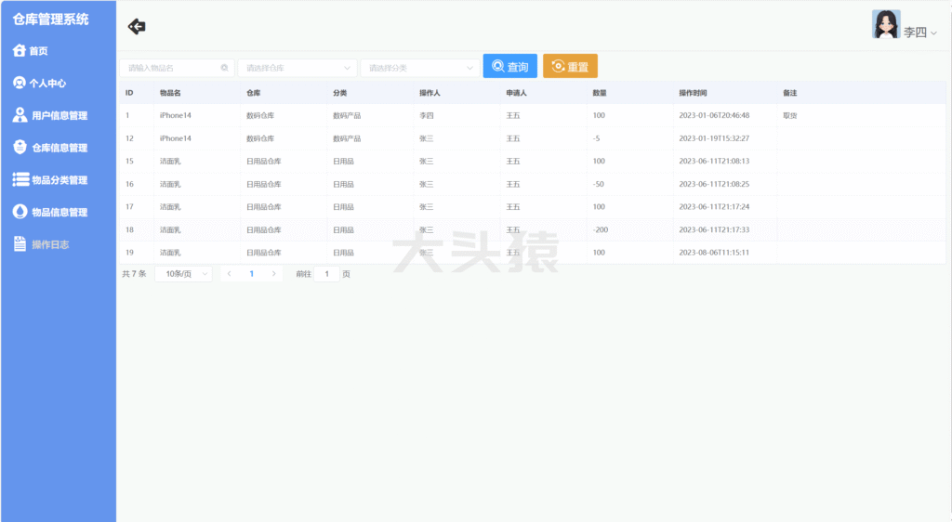The height and width of the screenshot is (522, 952).
Task: Click the 操作人 column header
Action: 430,93
